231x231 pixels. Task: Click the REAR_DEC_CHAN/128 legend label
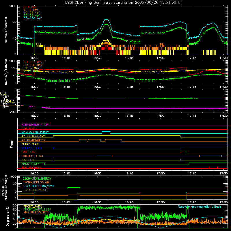[x=38, y=186]
